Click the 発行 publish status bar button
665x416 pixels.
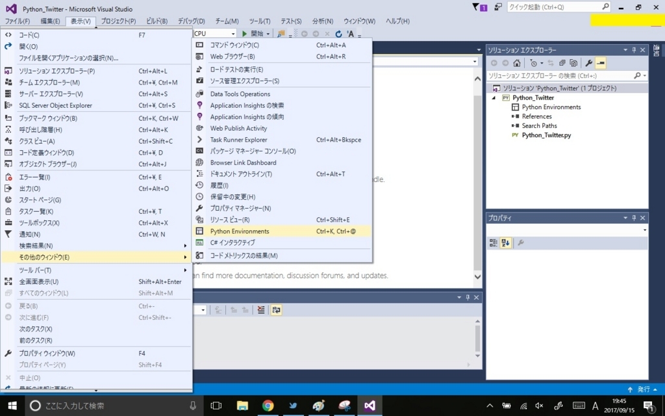click(642, 389)
